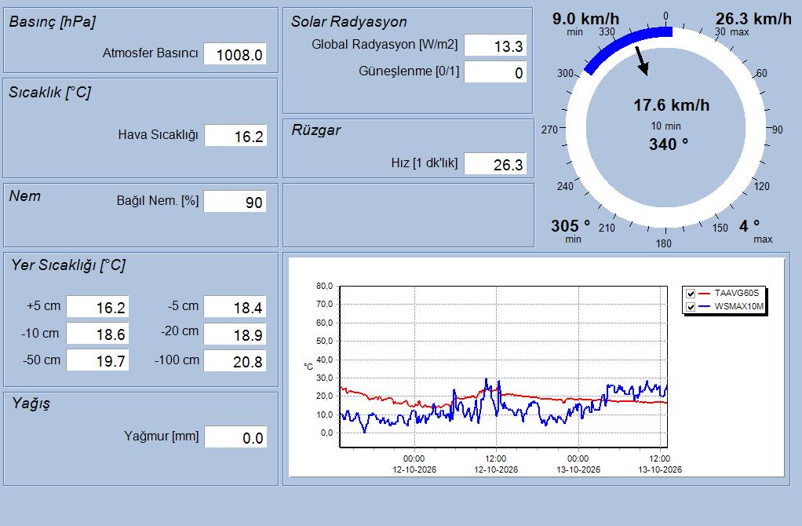Image resolution: width=802 pixels, height=526 pixels.
Task: Click the 10 min label inside compass
Action: pos(666,126)
